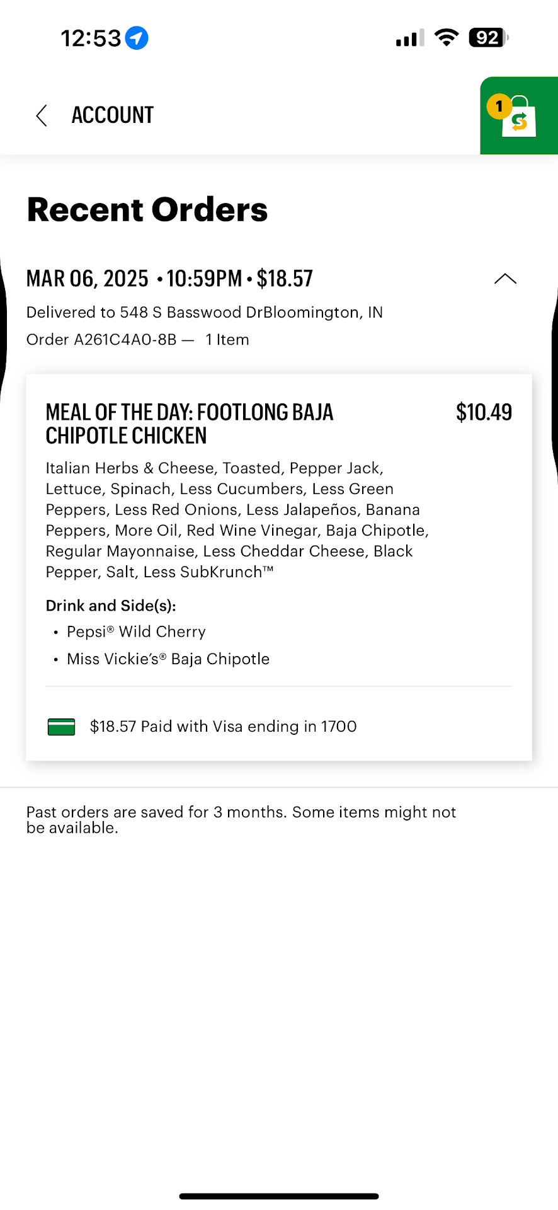Tap the cellular signal bars icon

coord(410,38)
